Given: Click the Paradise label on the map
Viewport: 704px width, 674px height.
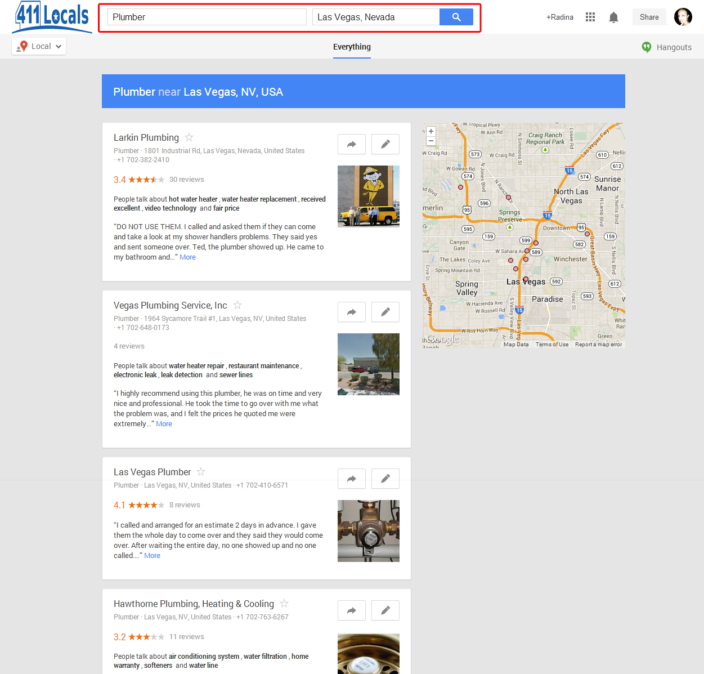Looking at the screenshot, I should pos(548,300).
